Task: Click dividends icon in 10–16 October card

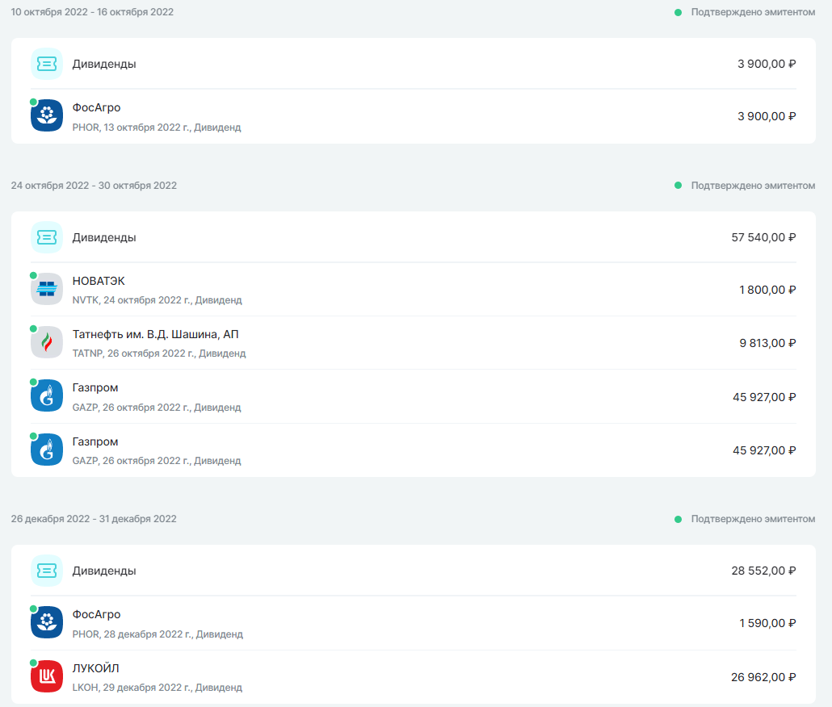Action: [47, 64]
